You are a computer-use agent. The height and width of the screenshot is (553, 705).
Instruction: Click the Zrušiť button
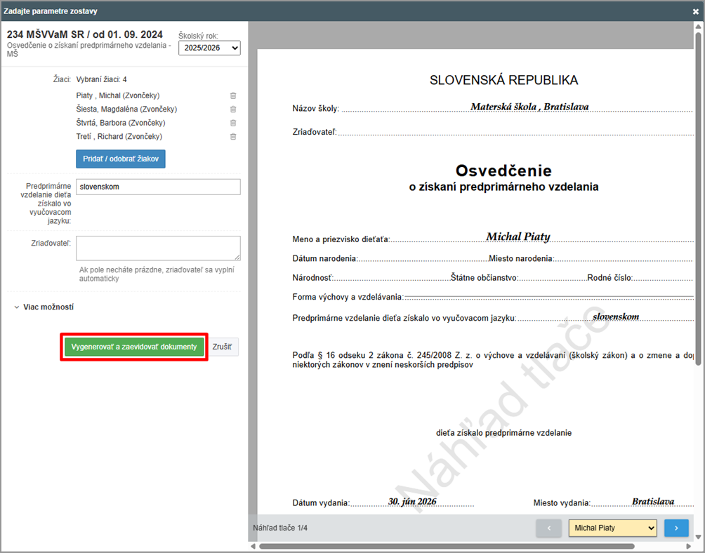click(225, 347)
